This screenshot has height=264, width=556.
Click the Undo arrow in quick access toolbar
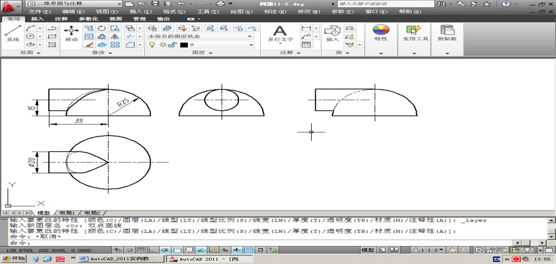181,4
